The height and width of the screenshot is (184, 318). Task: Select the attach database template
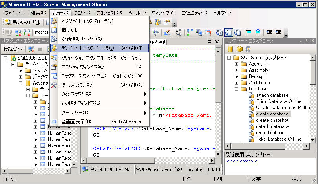[x=272, y=95]
